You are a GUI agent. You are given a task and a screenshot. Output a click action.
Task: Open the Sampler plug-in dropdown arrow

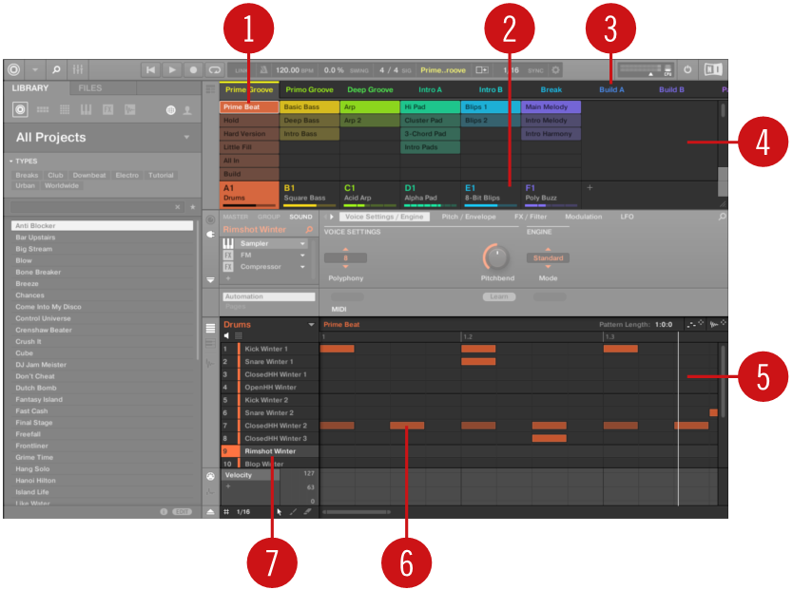click(x=302, y=243)
